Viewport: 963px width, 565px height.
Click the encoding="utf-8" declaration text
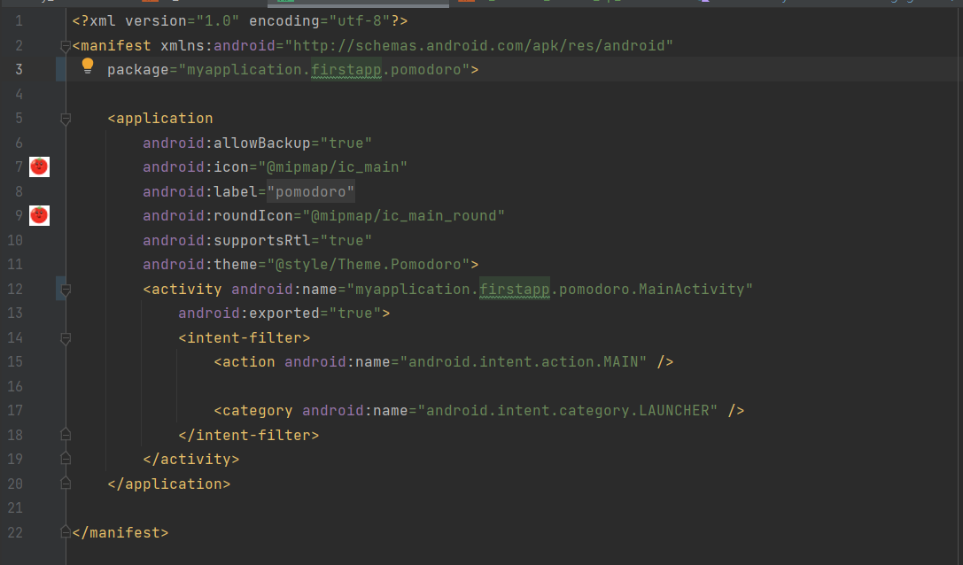click(319, 21)
